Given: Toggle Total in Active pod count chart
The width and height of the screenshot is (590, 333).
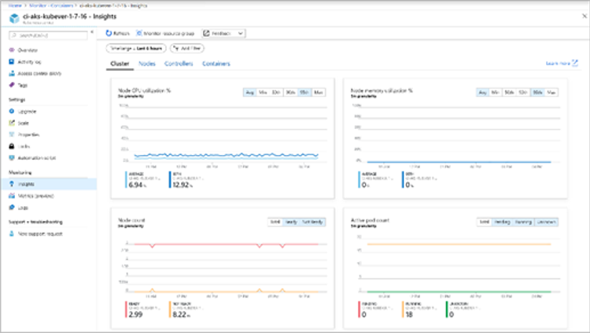Looking at the screenshot, I should coord(485,222).
